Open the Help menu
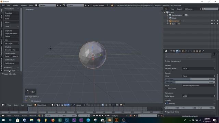 [31, 5]
